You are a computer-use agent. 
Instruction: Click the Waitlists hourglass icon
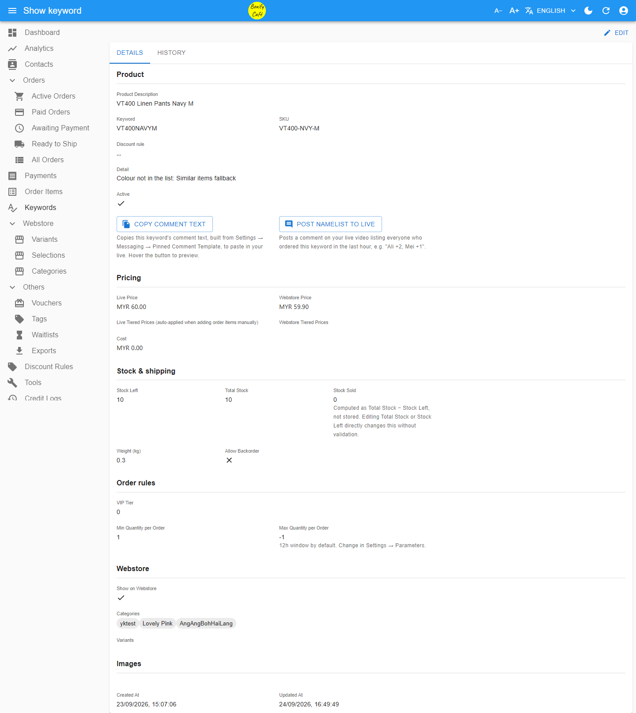click(19, 335)
